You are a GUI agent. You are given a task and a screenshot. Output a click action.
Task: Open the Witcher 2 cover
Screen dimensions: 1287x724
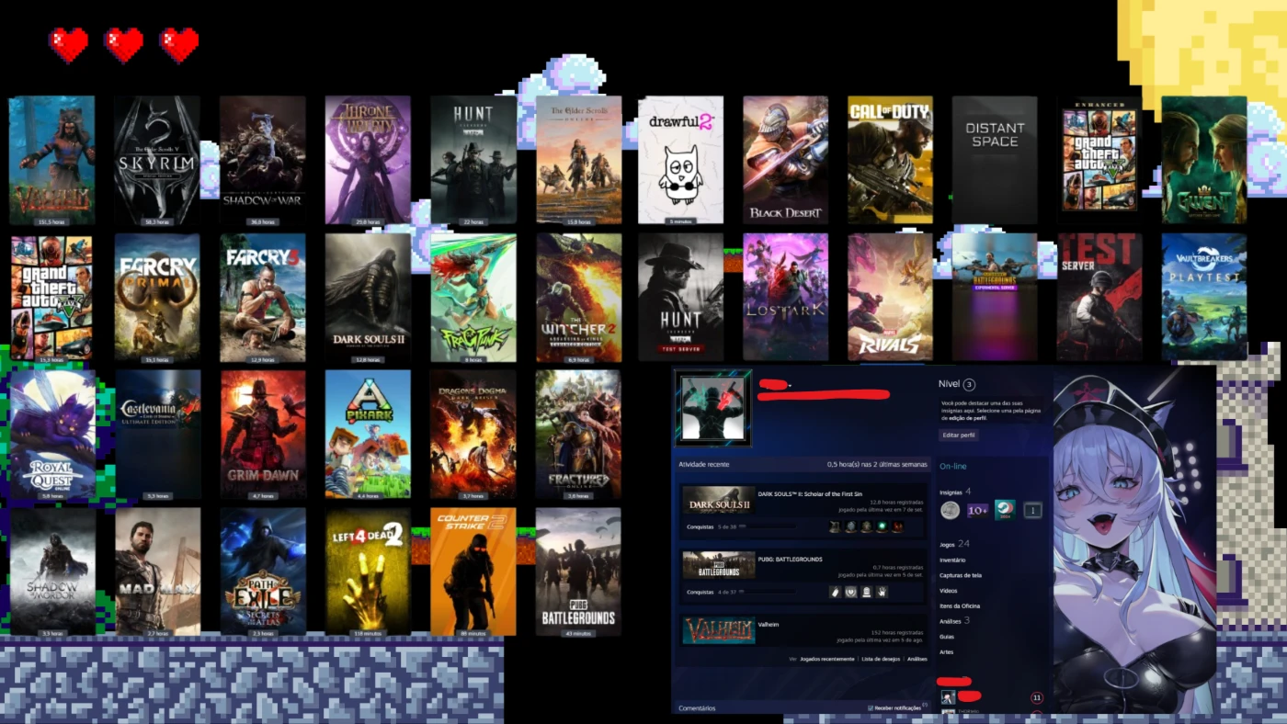(579, 297)
